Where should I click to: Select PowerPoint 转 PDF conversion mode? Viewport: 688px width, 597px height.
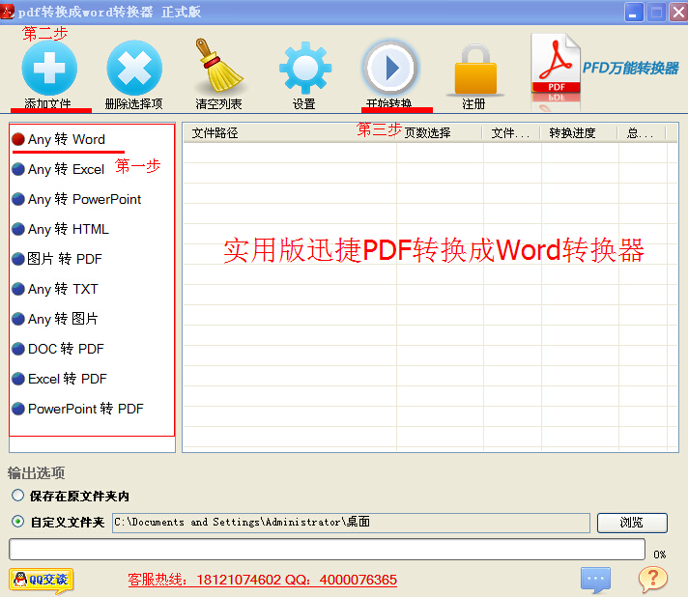(77, 409)
